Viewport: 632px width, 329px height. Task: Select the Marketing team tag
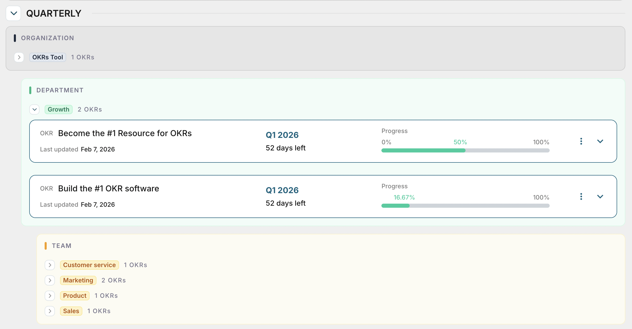point(78,280)
